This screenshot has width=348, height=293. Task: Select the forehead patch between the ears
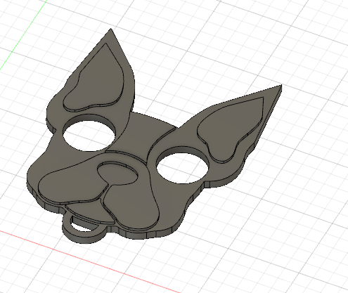143,136
